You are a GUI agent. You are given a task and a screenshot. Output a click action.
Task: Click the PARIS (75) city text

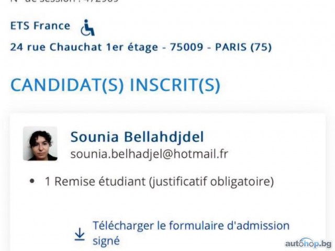point(243,47)
